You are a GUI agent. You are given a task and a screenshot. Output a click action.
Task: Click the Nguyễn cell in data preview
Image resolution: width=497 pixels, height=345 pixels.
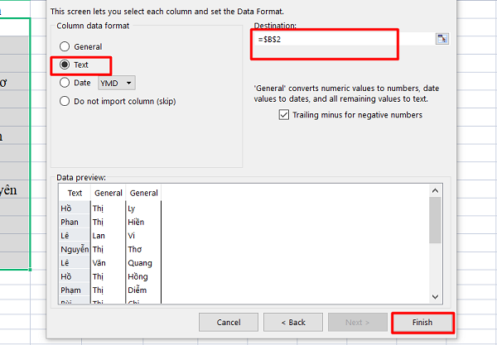75,249
